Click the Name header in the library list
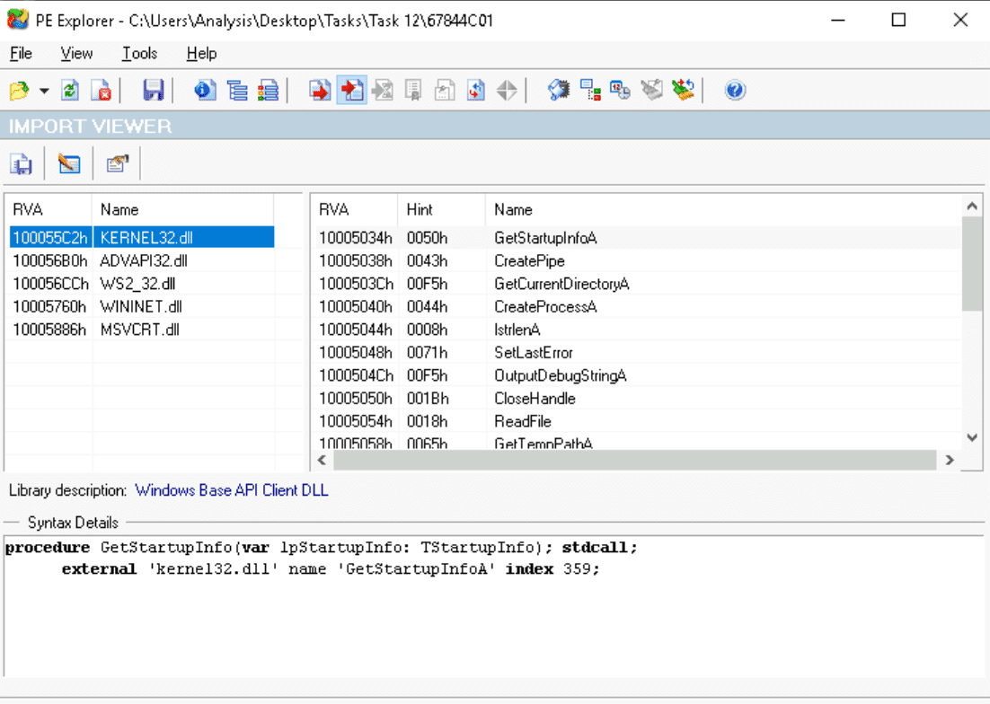Screen dimensions: 990x704 (183, 209)
